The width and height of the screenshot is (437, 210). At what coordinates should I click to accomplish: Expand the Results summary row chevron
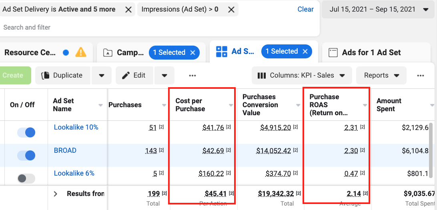point(56,194)
